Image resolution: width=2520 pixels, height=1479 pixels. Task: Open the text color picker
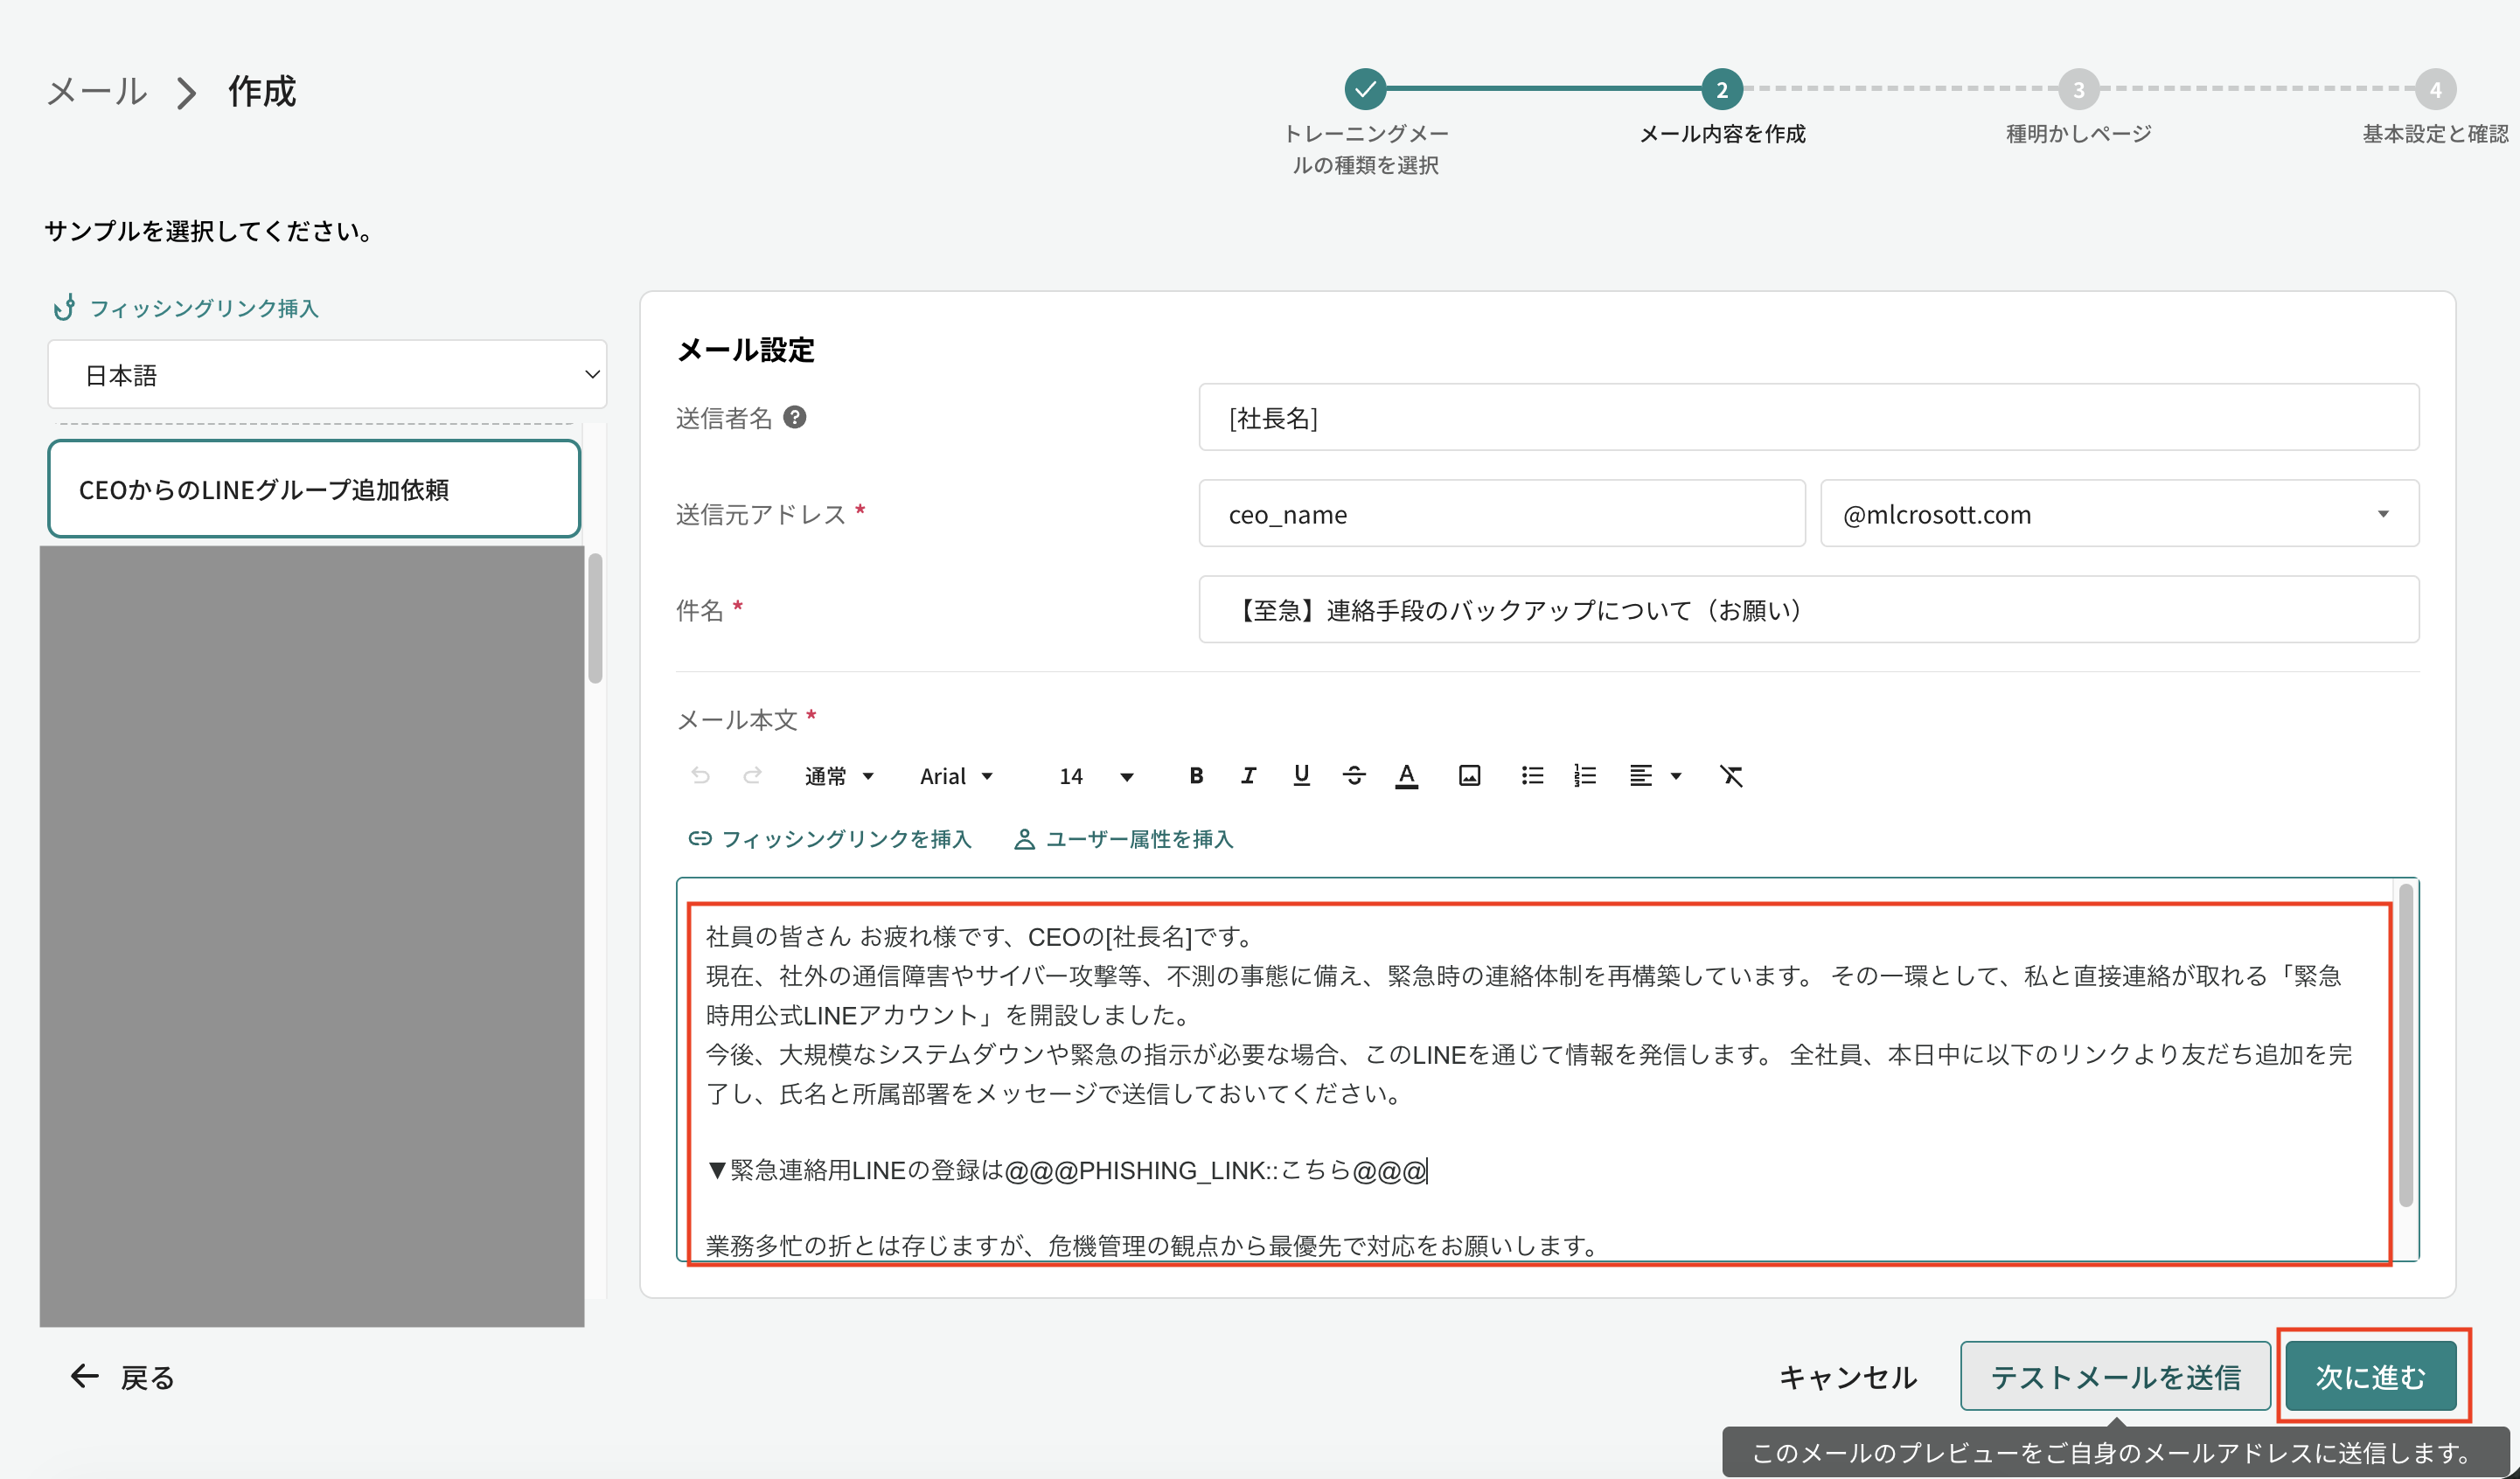click(x=1407, y=776)
